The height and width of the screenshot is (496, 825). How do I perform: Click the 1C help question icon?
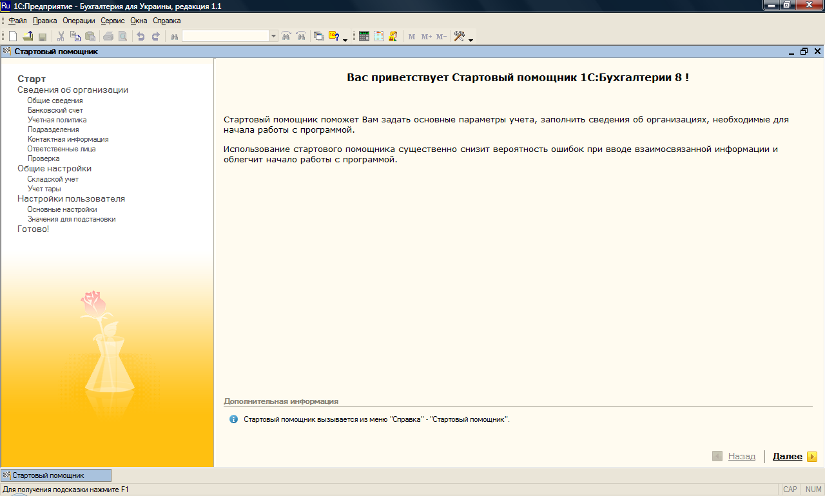[334, 36]
